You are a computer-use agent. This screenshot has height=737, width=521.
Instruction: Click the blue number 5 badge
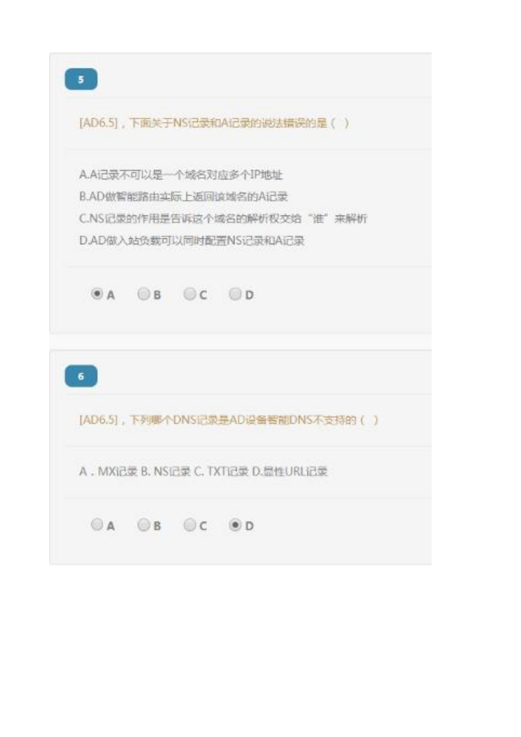(81, 79)
